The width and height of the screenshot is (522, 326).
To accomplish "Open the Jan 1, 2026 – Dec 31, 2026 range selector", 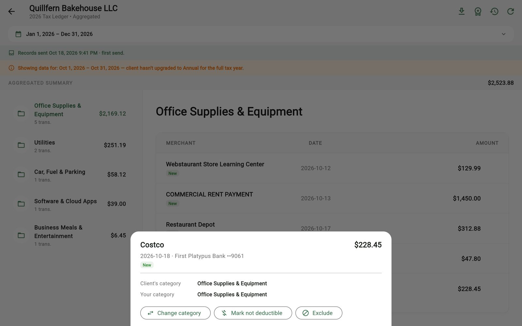I will pyautogui.click(x=261, y=34).
